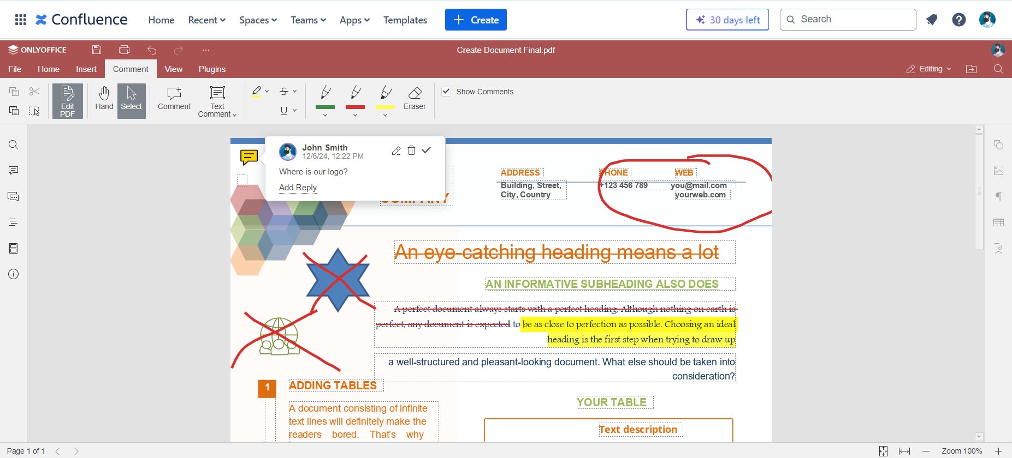Open the Confluence app switcher grid

pyautogui.click(x=21, y=20)
